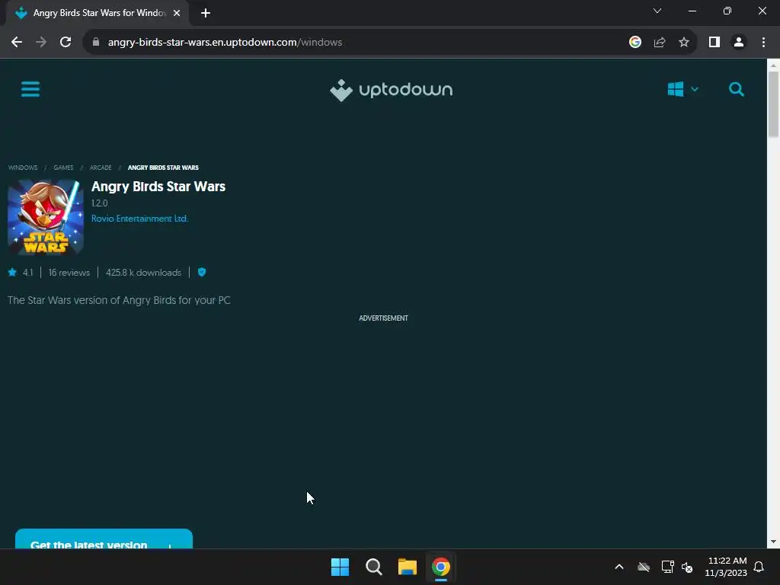780x585 pixels.
Task: Go back to previous page
Action: 17,43
